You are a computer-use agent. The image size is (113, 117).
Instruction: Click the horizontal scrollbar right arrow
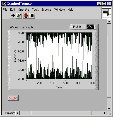tap(105, 113)
